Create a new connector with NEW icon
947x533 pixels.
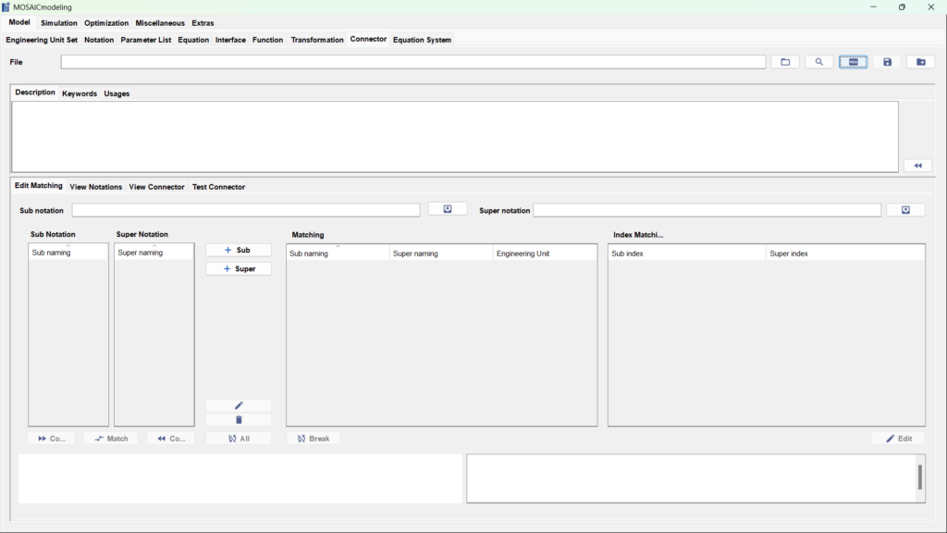(853, 62)
